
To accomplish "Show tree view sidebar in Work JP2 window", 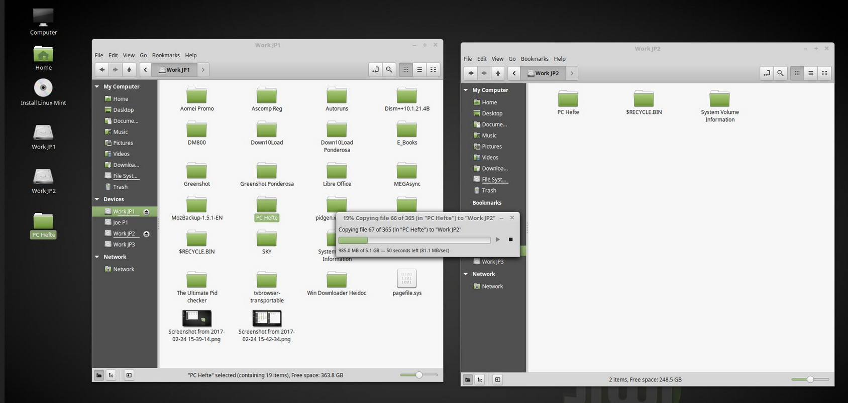I will click(480, 379).
